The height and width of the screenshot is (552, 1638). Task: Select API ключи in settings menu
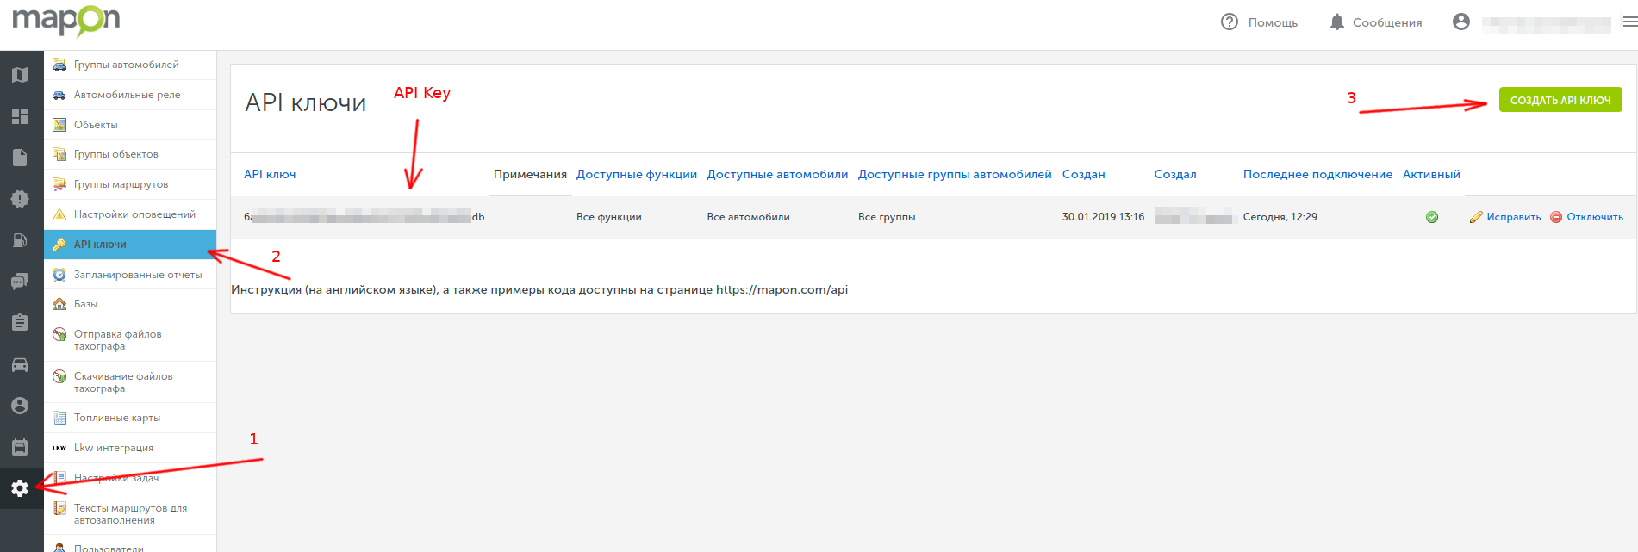(100, 245)
